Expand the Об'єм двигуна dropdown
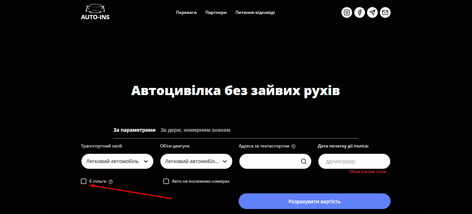 pyautogui.click(x=196, y=161)
